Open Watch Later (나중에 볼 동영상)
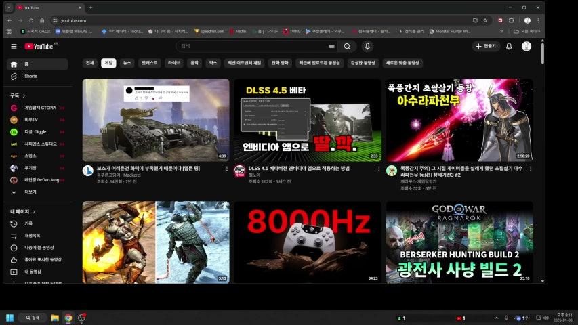 37,248
